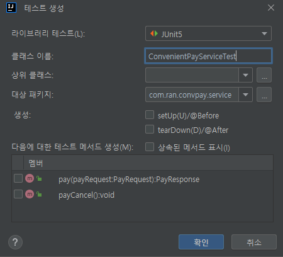Click the 멤버 column header
Viewport: 283px width, 257px height.
click(x=36, y=163)
